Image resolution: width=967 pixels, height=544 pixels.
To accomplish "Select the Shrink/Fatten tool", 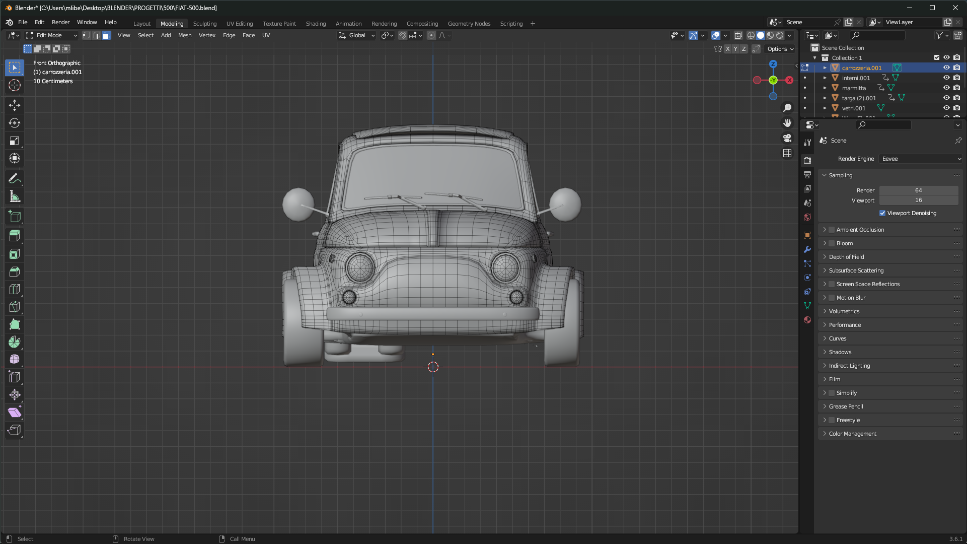I will 15,394.
